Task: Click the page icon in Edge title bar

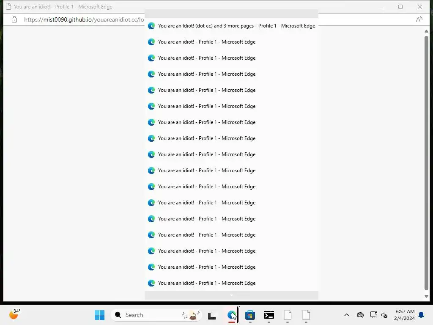Action: click(x=8, y=7)
